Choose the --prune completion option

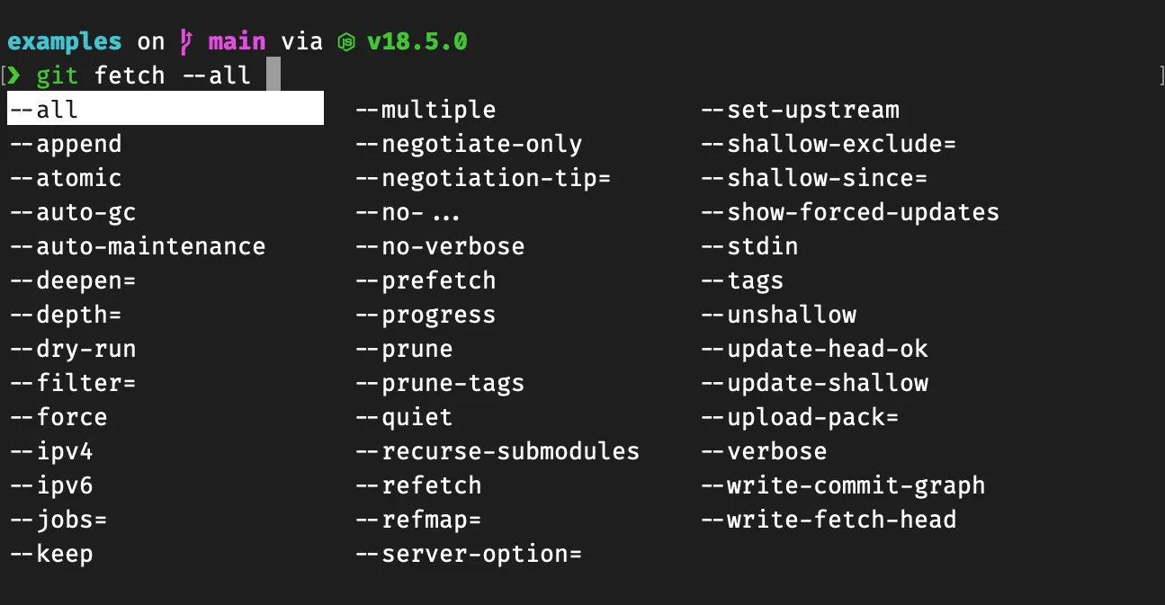pyautogui.click(x=404, y=349)
